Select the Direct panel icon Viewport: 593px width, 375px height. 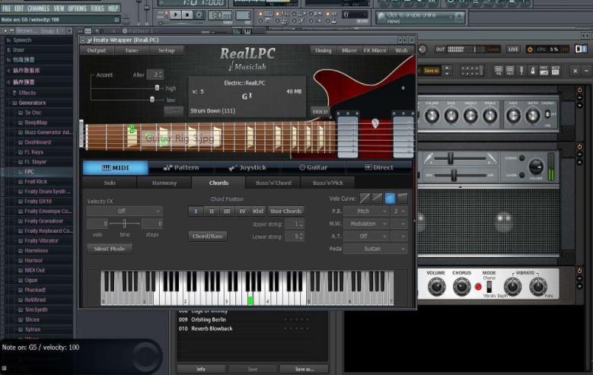pos(368,167)
